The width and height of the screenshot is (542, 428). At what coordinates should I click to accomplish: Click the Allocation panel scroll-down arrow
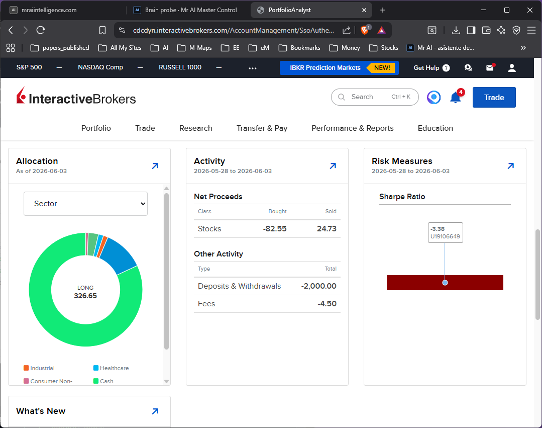click(166, 381)
